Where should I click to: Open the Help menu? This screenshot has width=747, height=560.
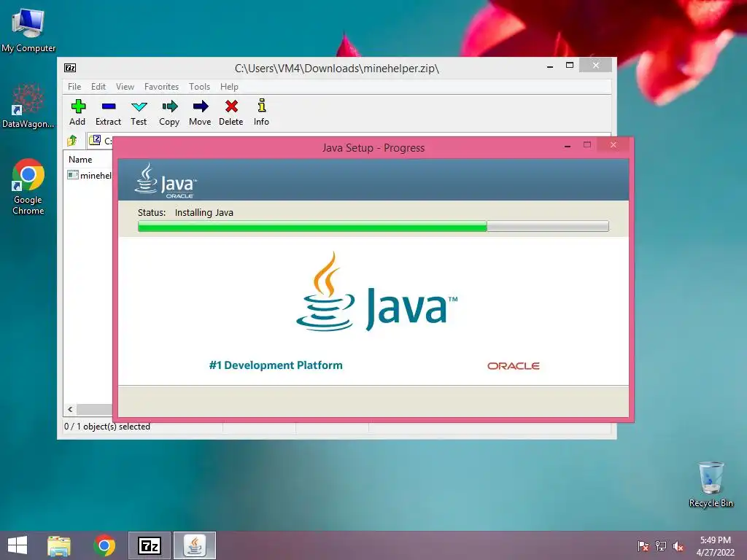point(229,87)
